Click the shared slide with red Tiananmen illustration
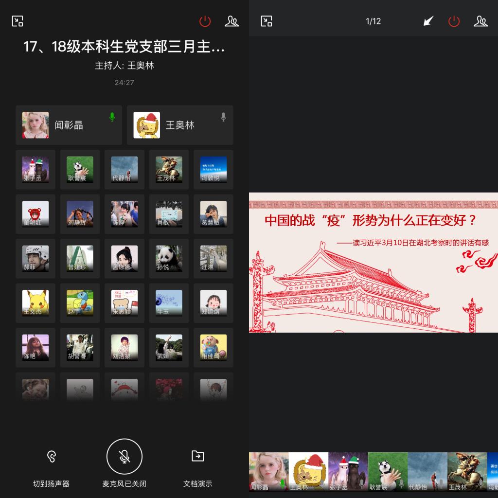Image resolution: width=498 pixels, height=498 pixels. click(373, 263)
